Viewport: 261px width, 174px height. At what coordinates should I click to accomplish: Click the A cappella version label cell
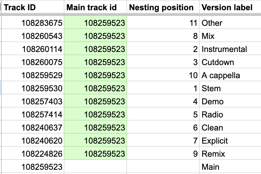(x=231, y=75)
